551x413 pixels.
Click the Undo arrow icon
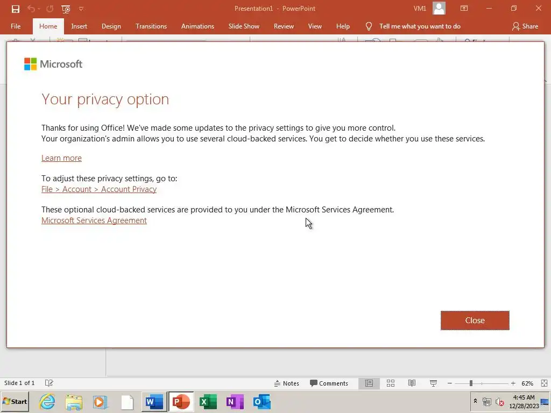tap(31, 9)
